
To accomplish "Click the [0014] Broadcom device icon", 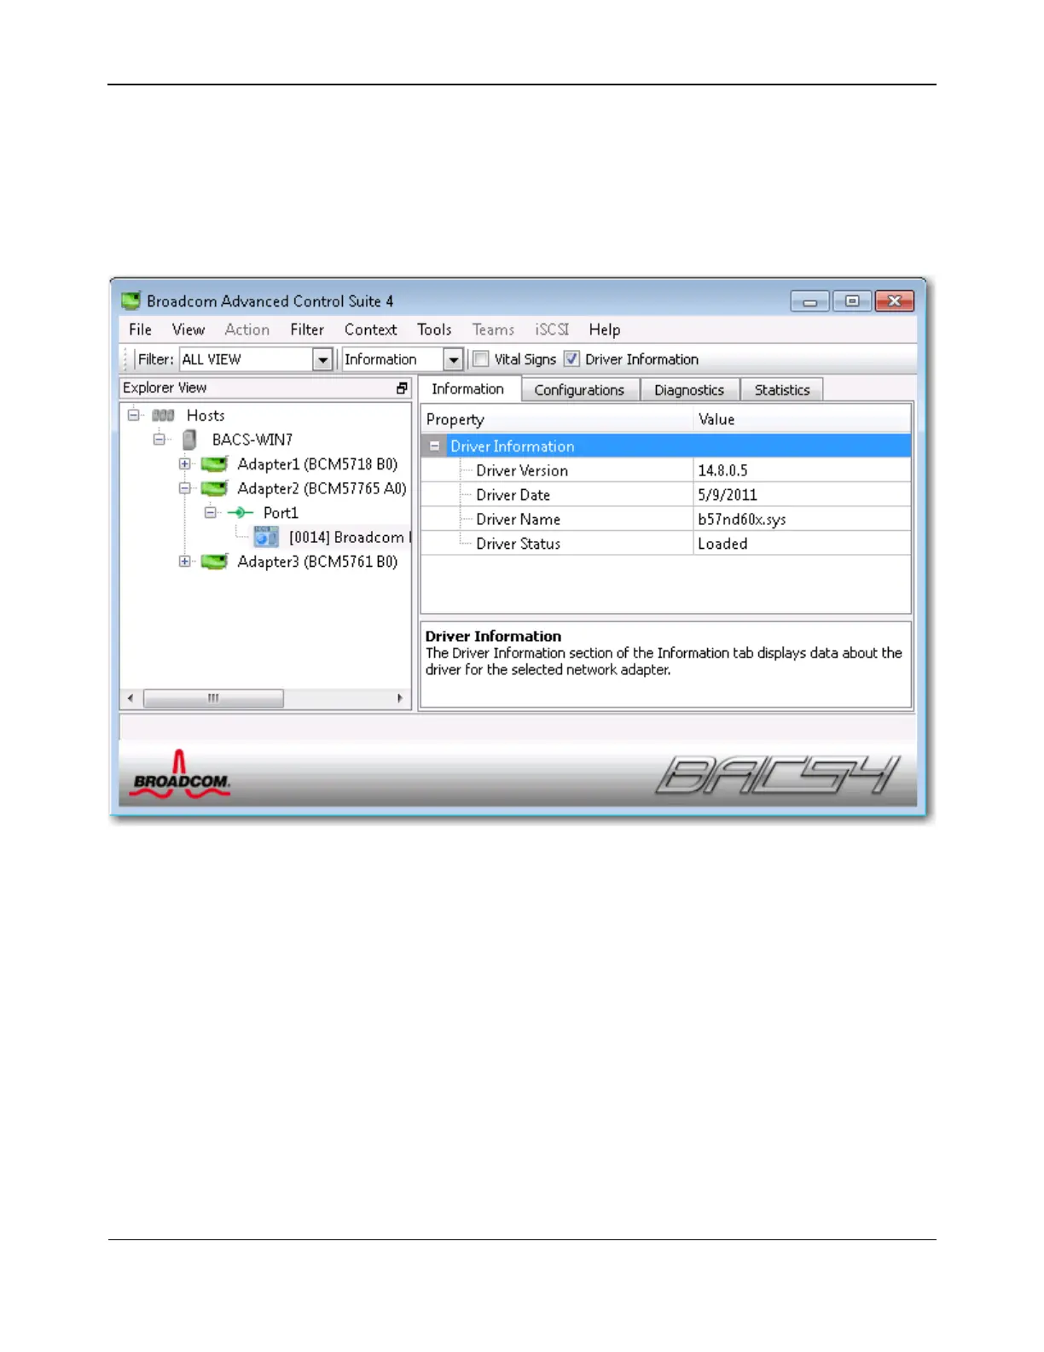I will pos(266,537).
